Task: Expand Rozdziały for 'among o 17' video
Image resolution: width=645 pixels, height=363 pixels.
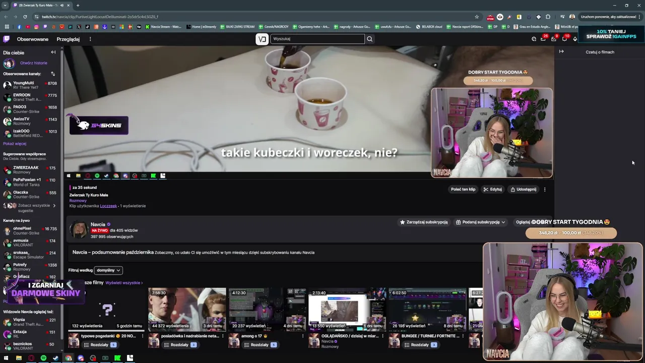Action: coord(260,345)
